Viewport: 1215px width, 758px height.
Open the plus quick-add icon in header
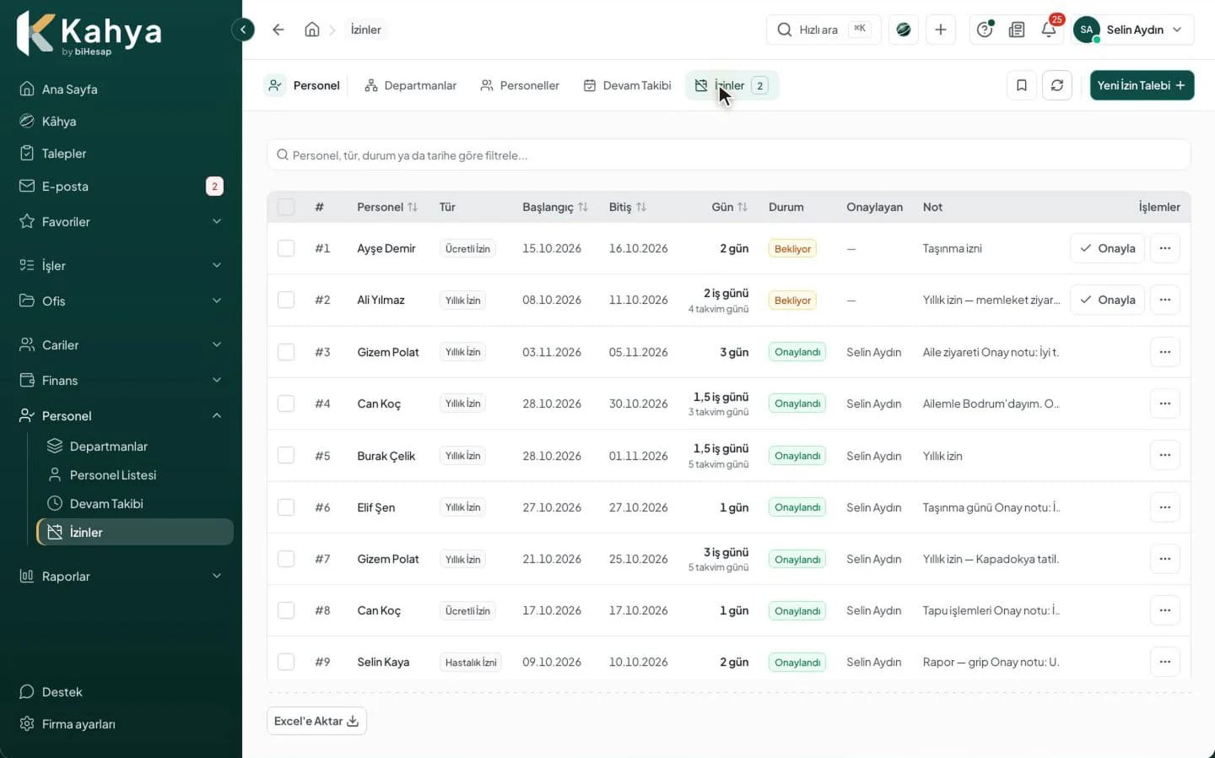pyautogui.click(x=940, y=30)
